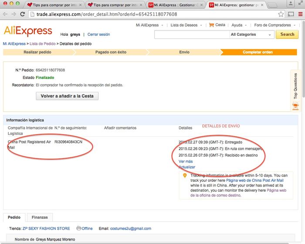
Task: Click the Top Questions robot icon
Action: click(x=295, y=106)
